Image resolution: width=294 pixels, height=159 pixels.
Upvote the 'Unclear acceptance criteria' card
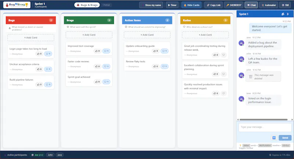coord(39,69)
